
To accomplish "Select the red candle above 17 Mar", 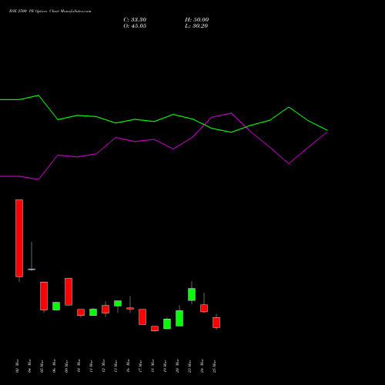I will click(142, 316).
